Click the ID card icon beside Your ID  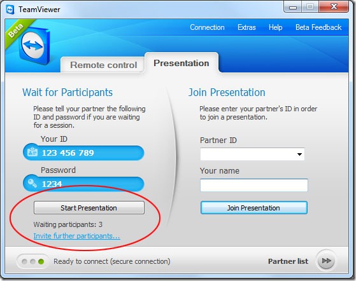tap(32, 152)
